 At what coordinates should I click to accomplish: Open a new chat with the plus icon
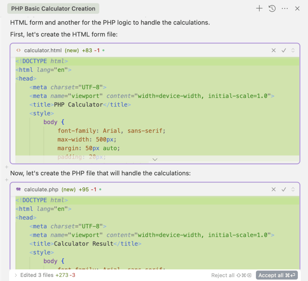point(259,8)
